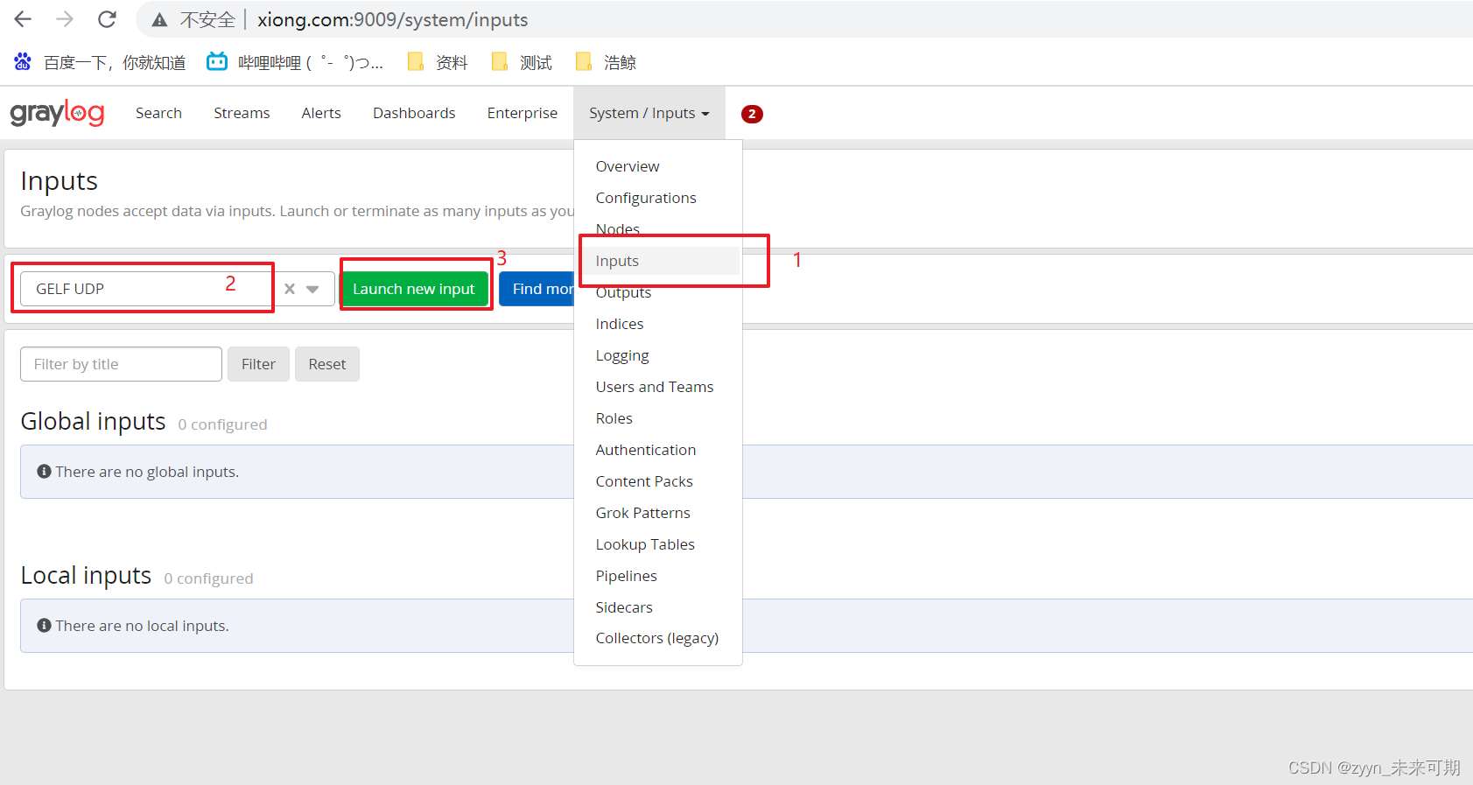This screenshot has height=785, width=1473.
Task: Click the address bar URL
Action: (392, 19)
